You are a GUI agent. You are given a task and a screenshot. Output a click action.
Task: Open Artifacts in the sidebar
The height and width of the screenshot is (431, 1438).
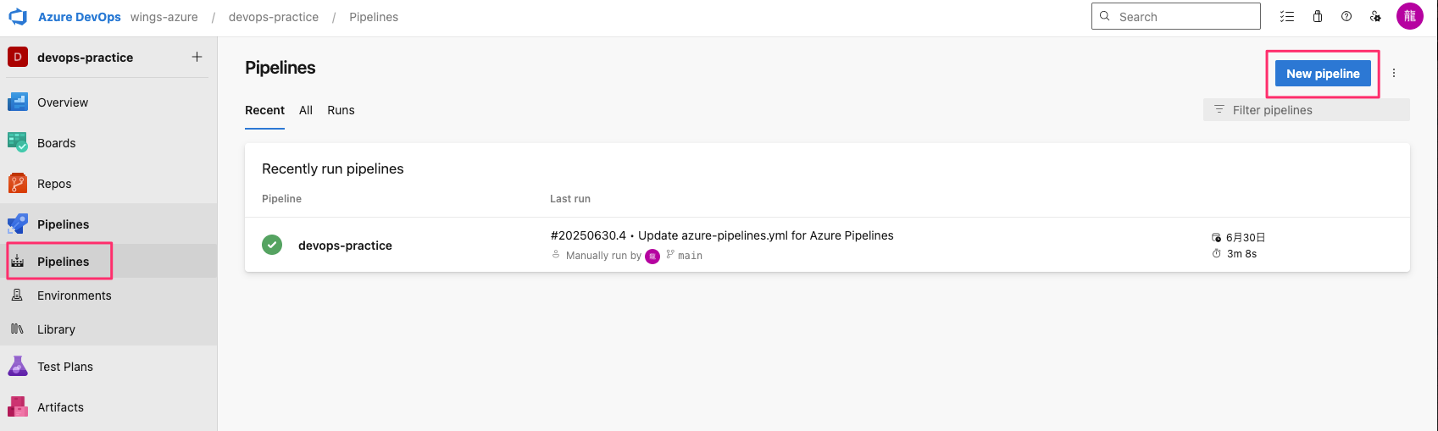pyautogui.click(x=60, y=407)
